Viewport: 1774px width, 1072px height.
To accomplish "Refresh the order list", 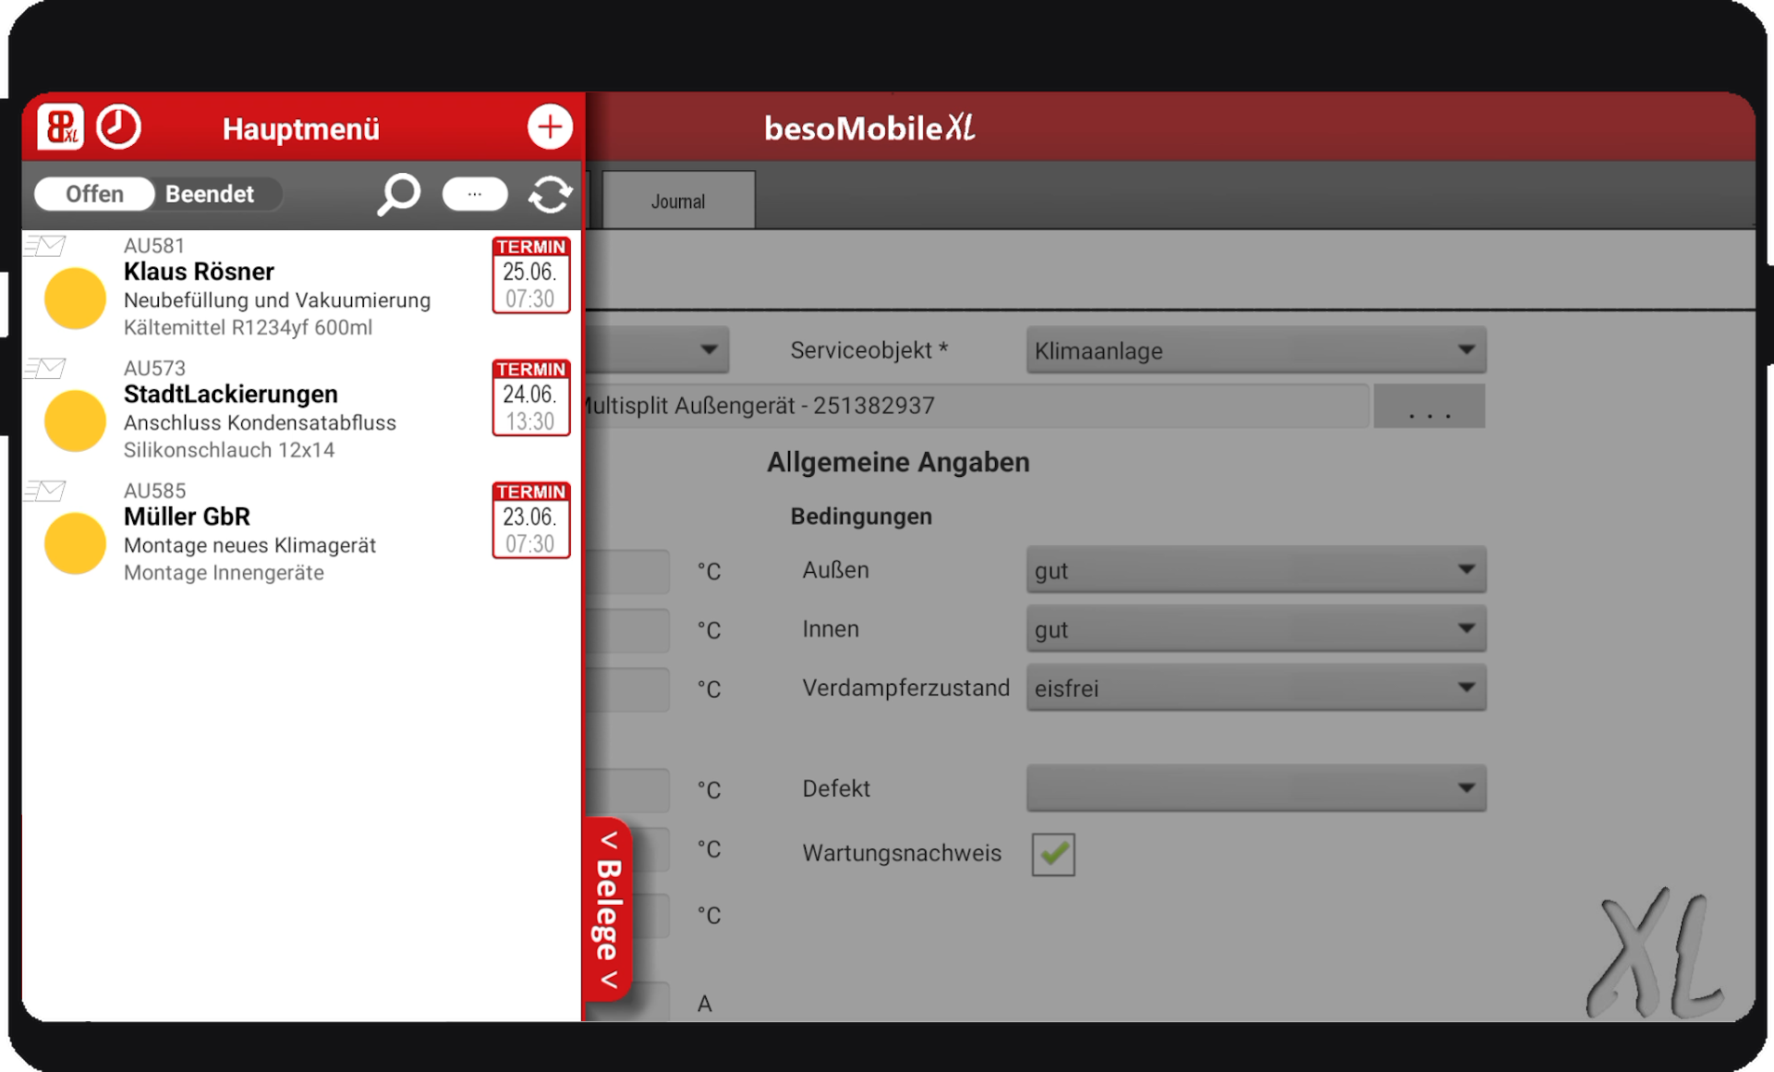I will (550, 194).
